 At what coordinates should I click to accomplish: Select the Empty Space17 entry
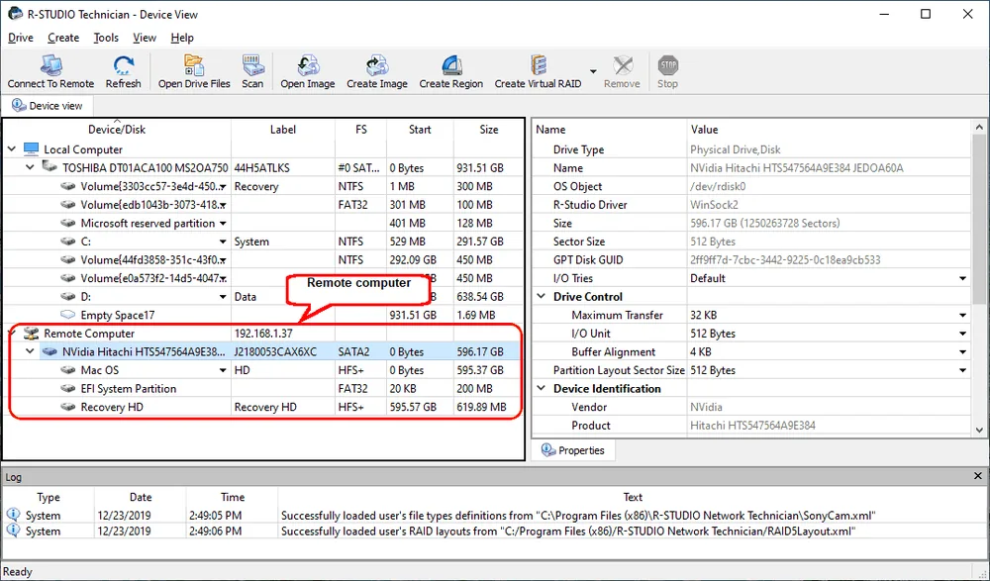click(x=118, y=315)
